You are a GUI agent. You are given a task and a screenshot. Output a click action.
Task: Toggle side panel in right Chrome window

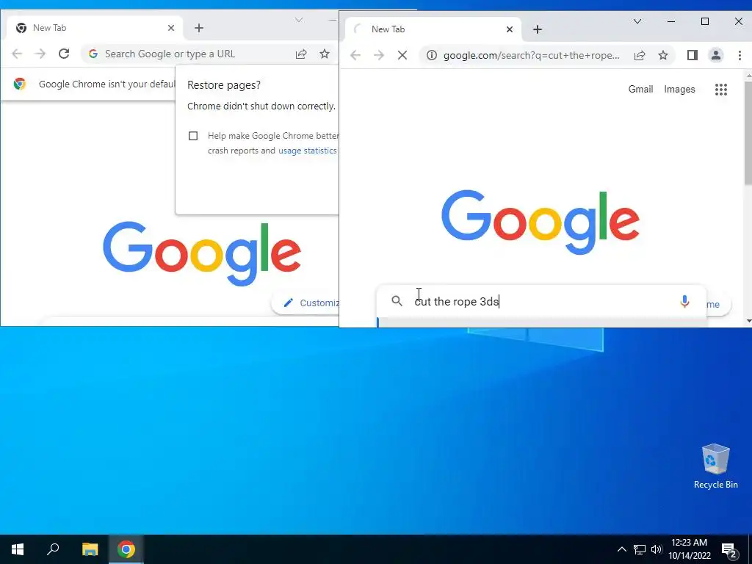pyautogui.click(x=692, y=55)
